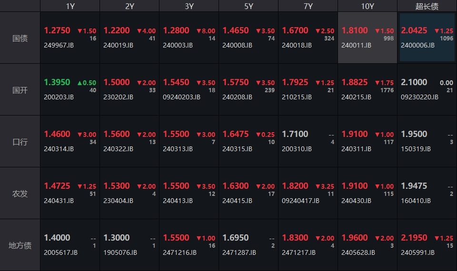Image resolution: width=457 pixels, height=271 pixels.
Task: Click the 1.8825 yield for 240215.IB
Action: point(355,82)
